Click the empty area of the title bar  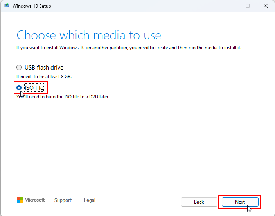137,6
